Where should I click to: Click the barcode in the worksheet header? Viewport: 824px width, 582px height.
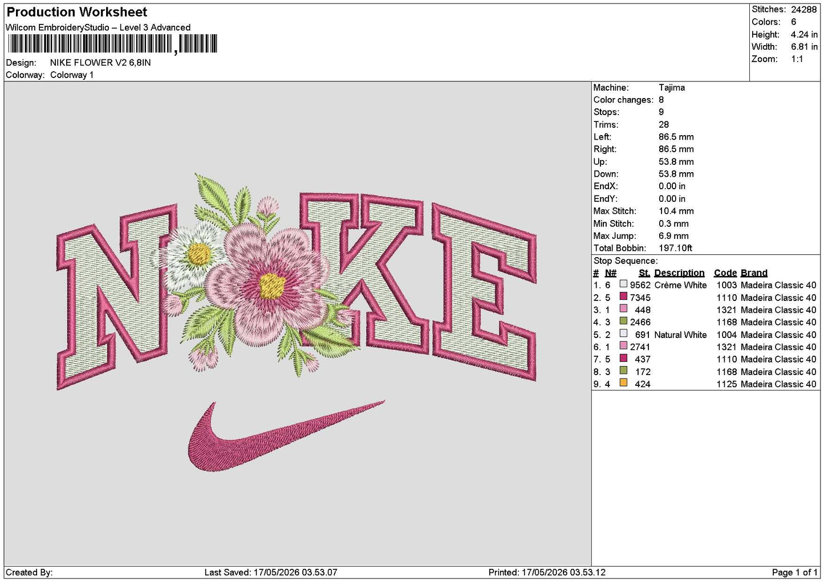tap(112, 44)
